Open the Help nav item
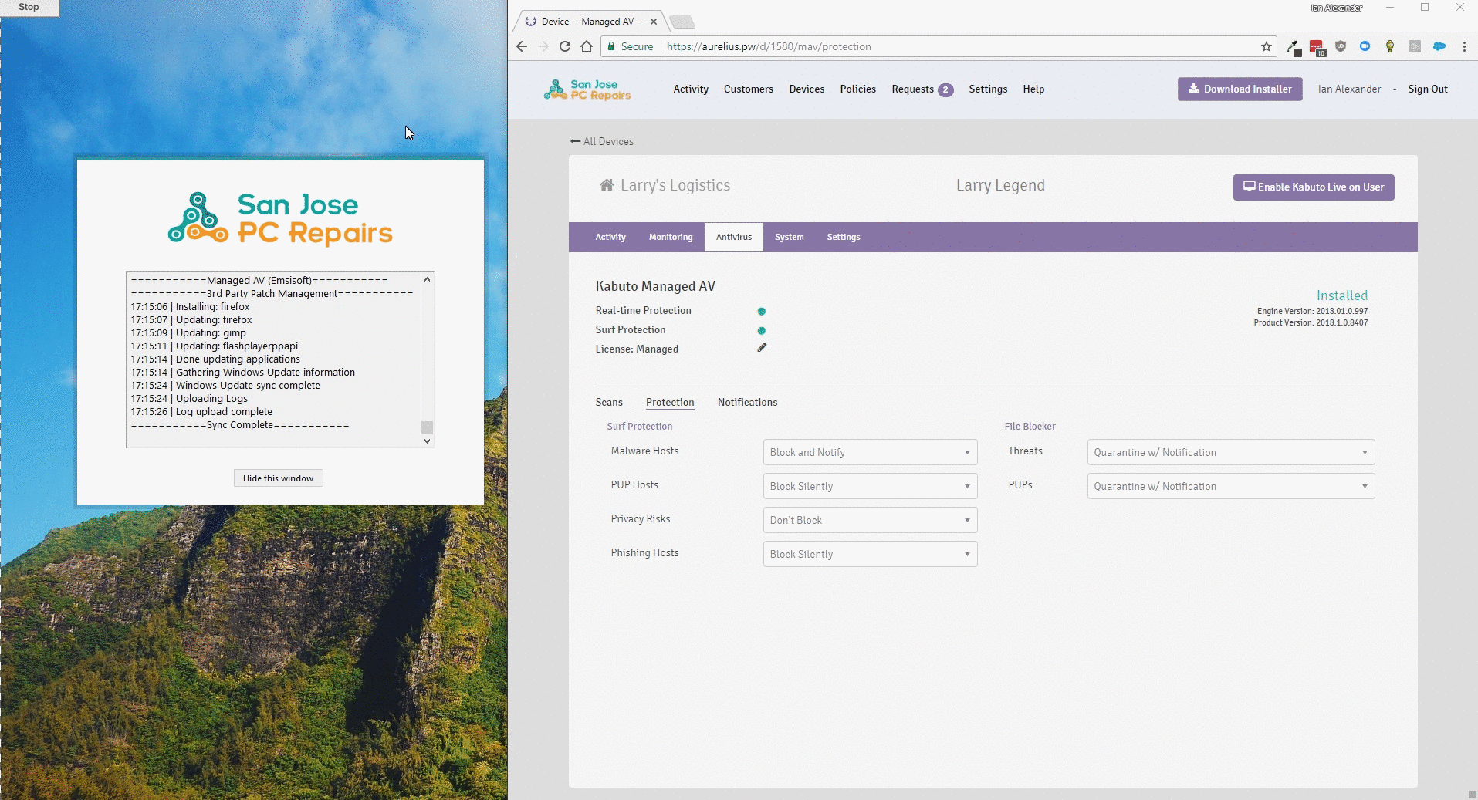This screenshot has height=800, width=1478. point(1033,89)
